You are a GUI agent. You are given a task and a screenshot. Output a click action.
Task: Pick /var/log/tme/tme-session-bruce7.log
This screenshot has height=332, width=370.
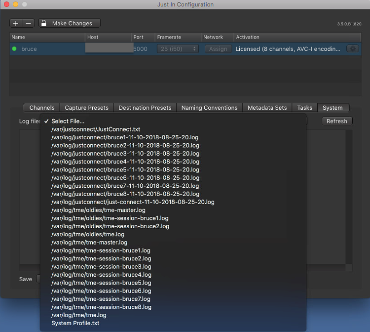[173, 299]
